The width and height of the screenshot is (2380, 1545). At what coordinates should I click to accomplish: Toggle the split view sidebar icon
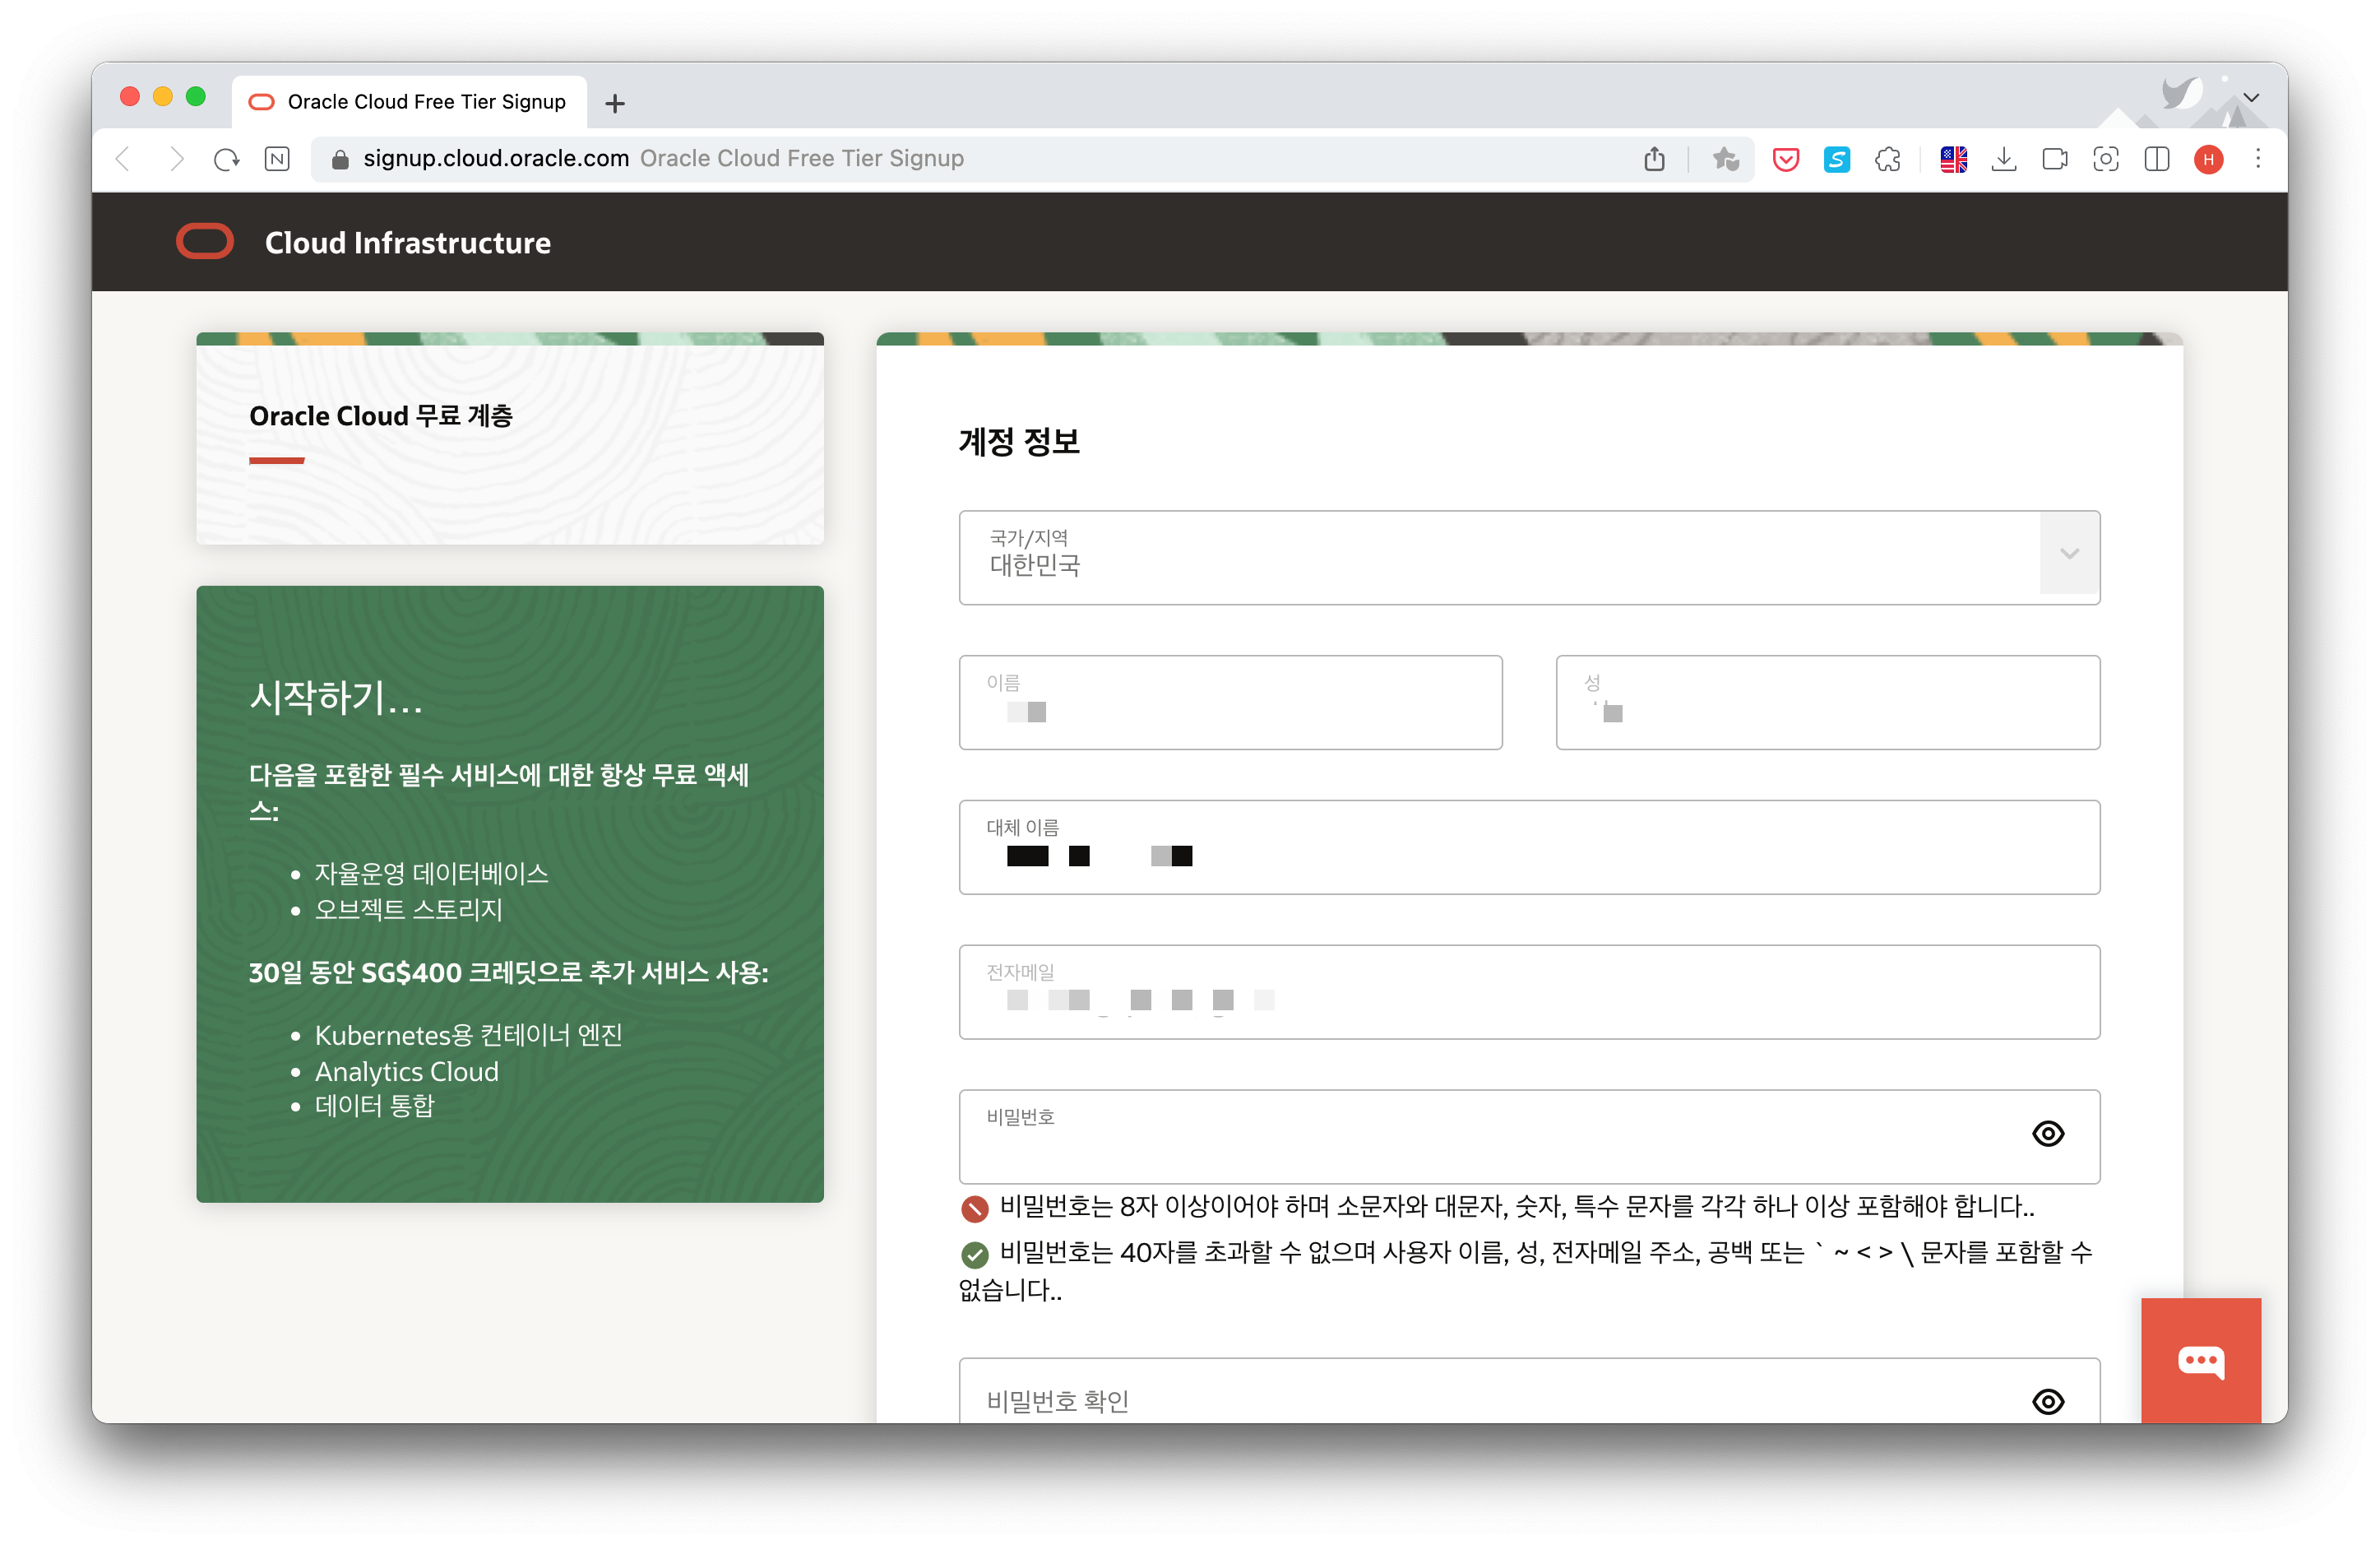point(2156,159)
